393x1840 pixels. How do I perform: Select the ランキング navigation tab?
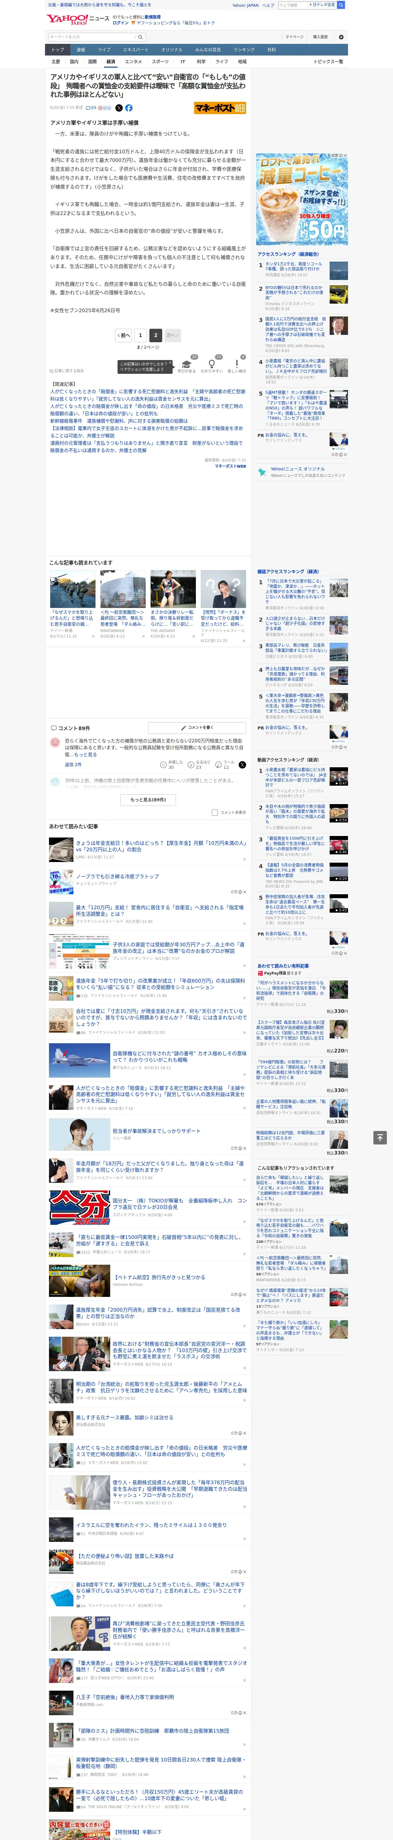[x=244, y=49]
